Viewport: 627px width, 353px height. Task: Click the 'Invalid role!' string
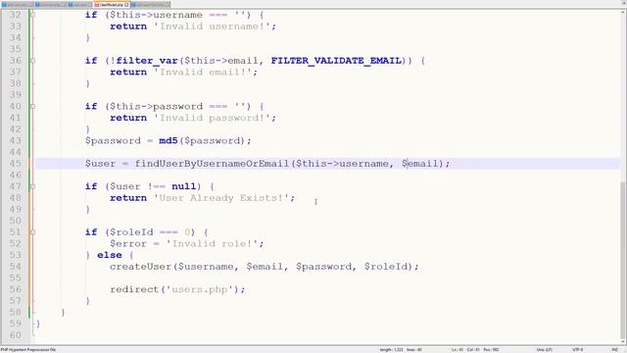212,244
